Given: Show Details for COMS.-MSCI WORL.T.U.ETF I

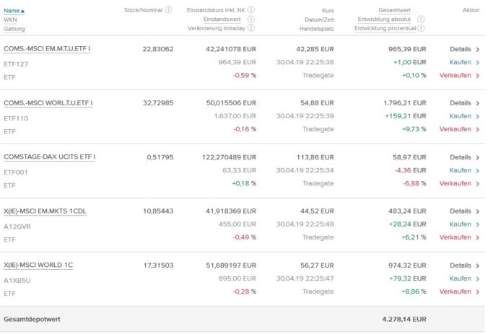Looking at the screenshot, I should click(x=464, y=103).
